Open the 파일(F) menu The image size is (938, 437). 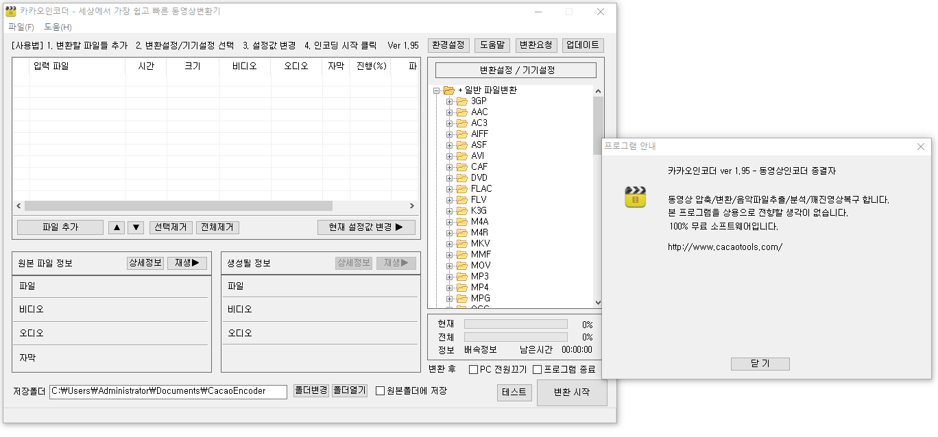point(21,27)
